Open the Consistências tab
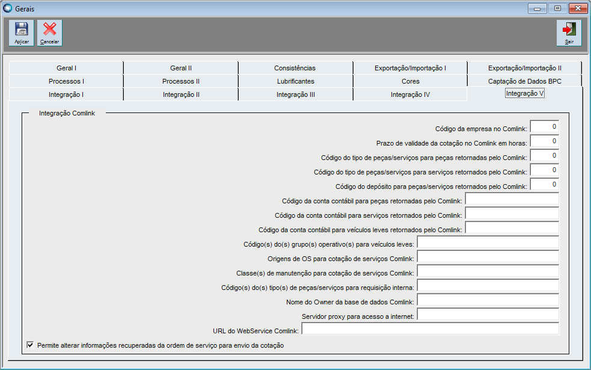The image size is (591, 370). click(x=295, y=68)
